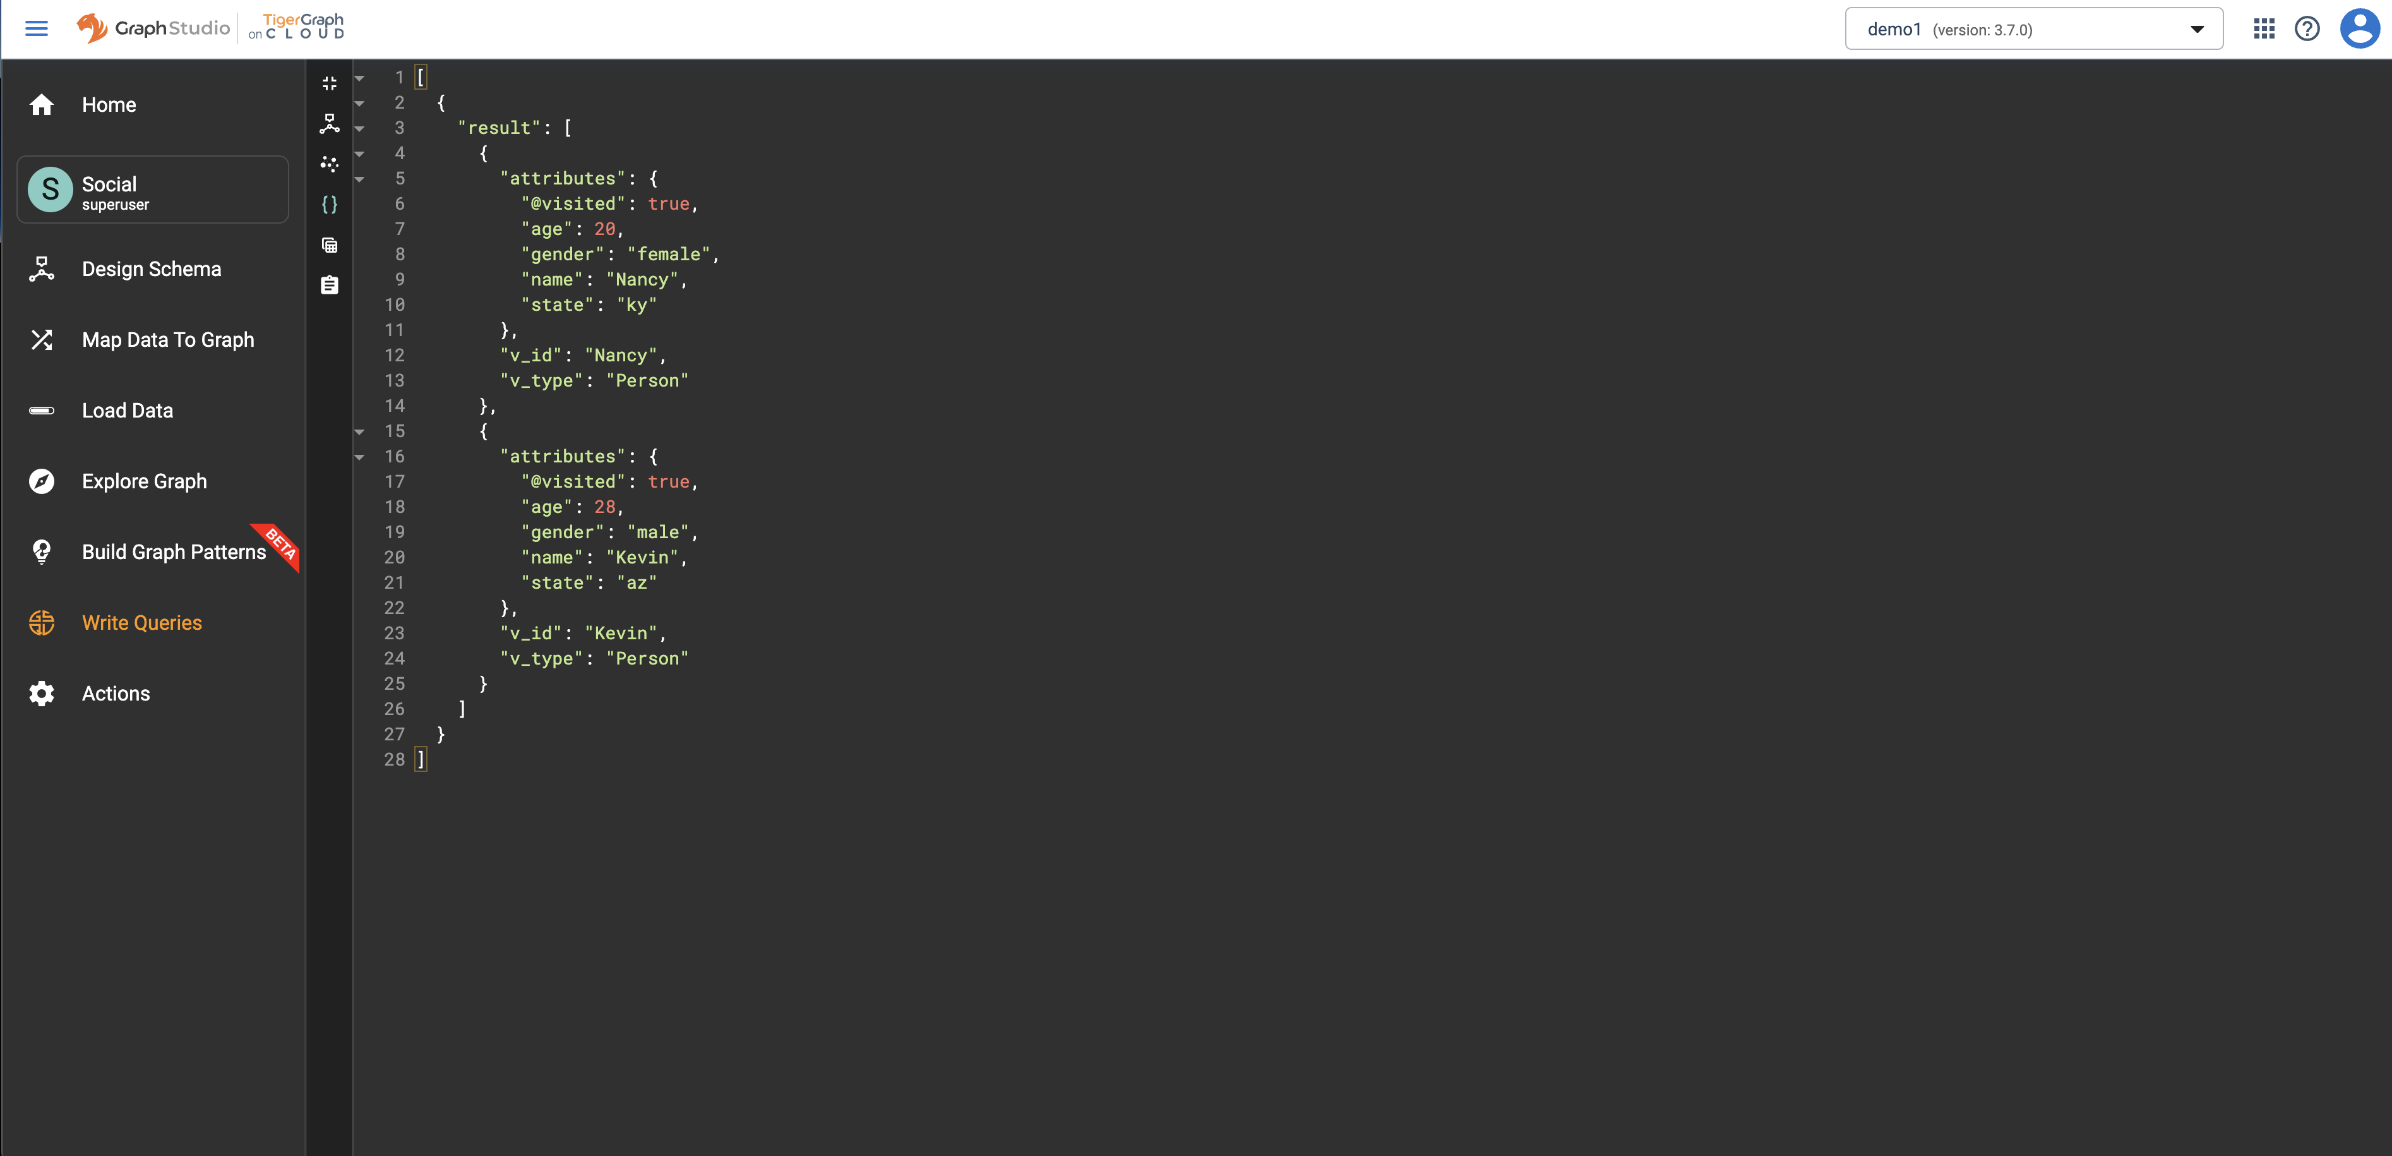Click the collapse/fit view icon above results
This screenshot has width=2392, height=1156.
tap(330, 83)
